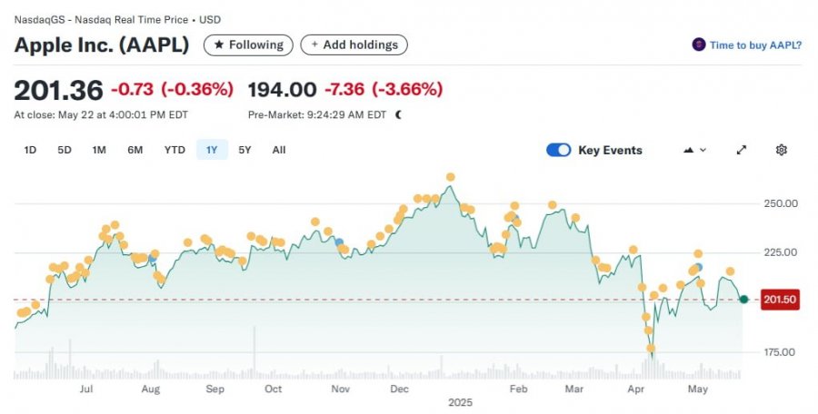This screenshot has height=414, width=818.
Task: Click the Add holdings button
Action: 354,45
